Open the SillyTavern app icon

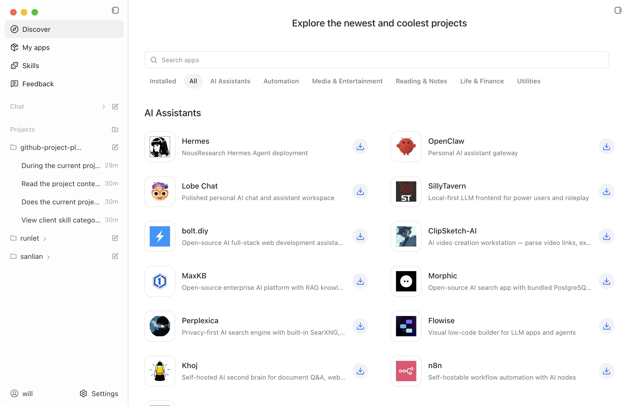point(406,192)
